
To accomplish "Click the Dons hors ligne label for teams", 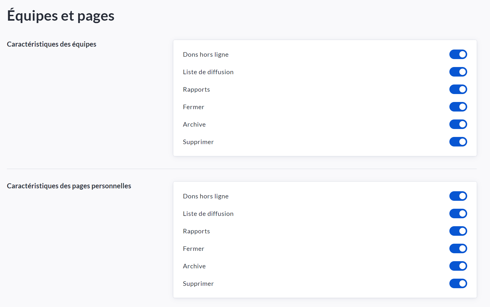I will click(x=206, y=55).
